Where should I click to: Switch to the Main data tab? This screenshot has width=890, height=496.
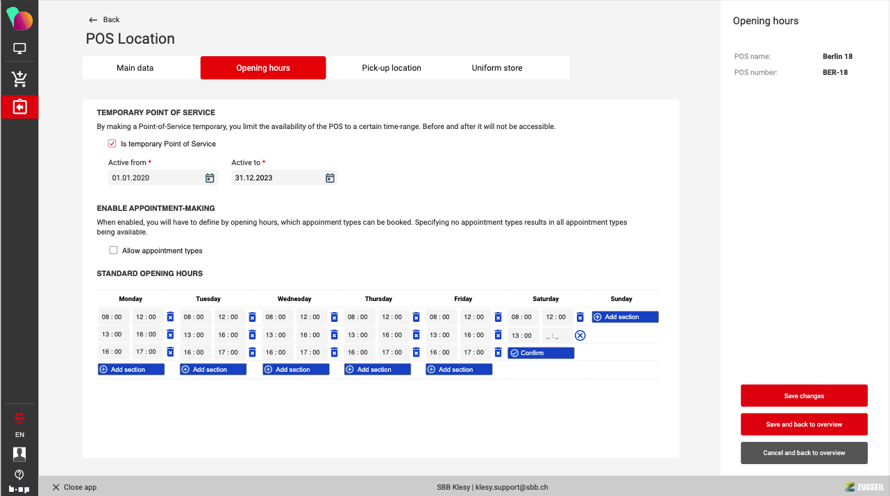(x=135, y=68)
